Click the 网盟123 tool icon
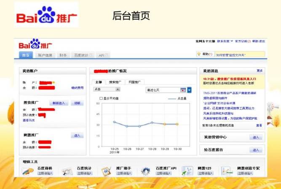This screenshot has width=281, height=189. click(187, 171)
